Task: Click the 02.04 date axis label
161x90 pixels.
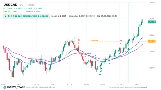Action: point(70,84)
